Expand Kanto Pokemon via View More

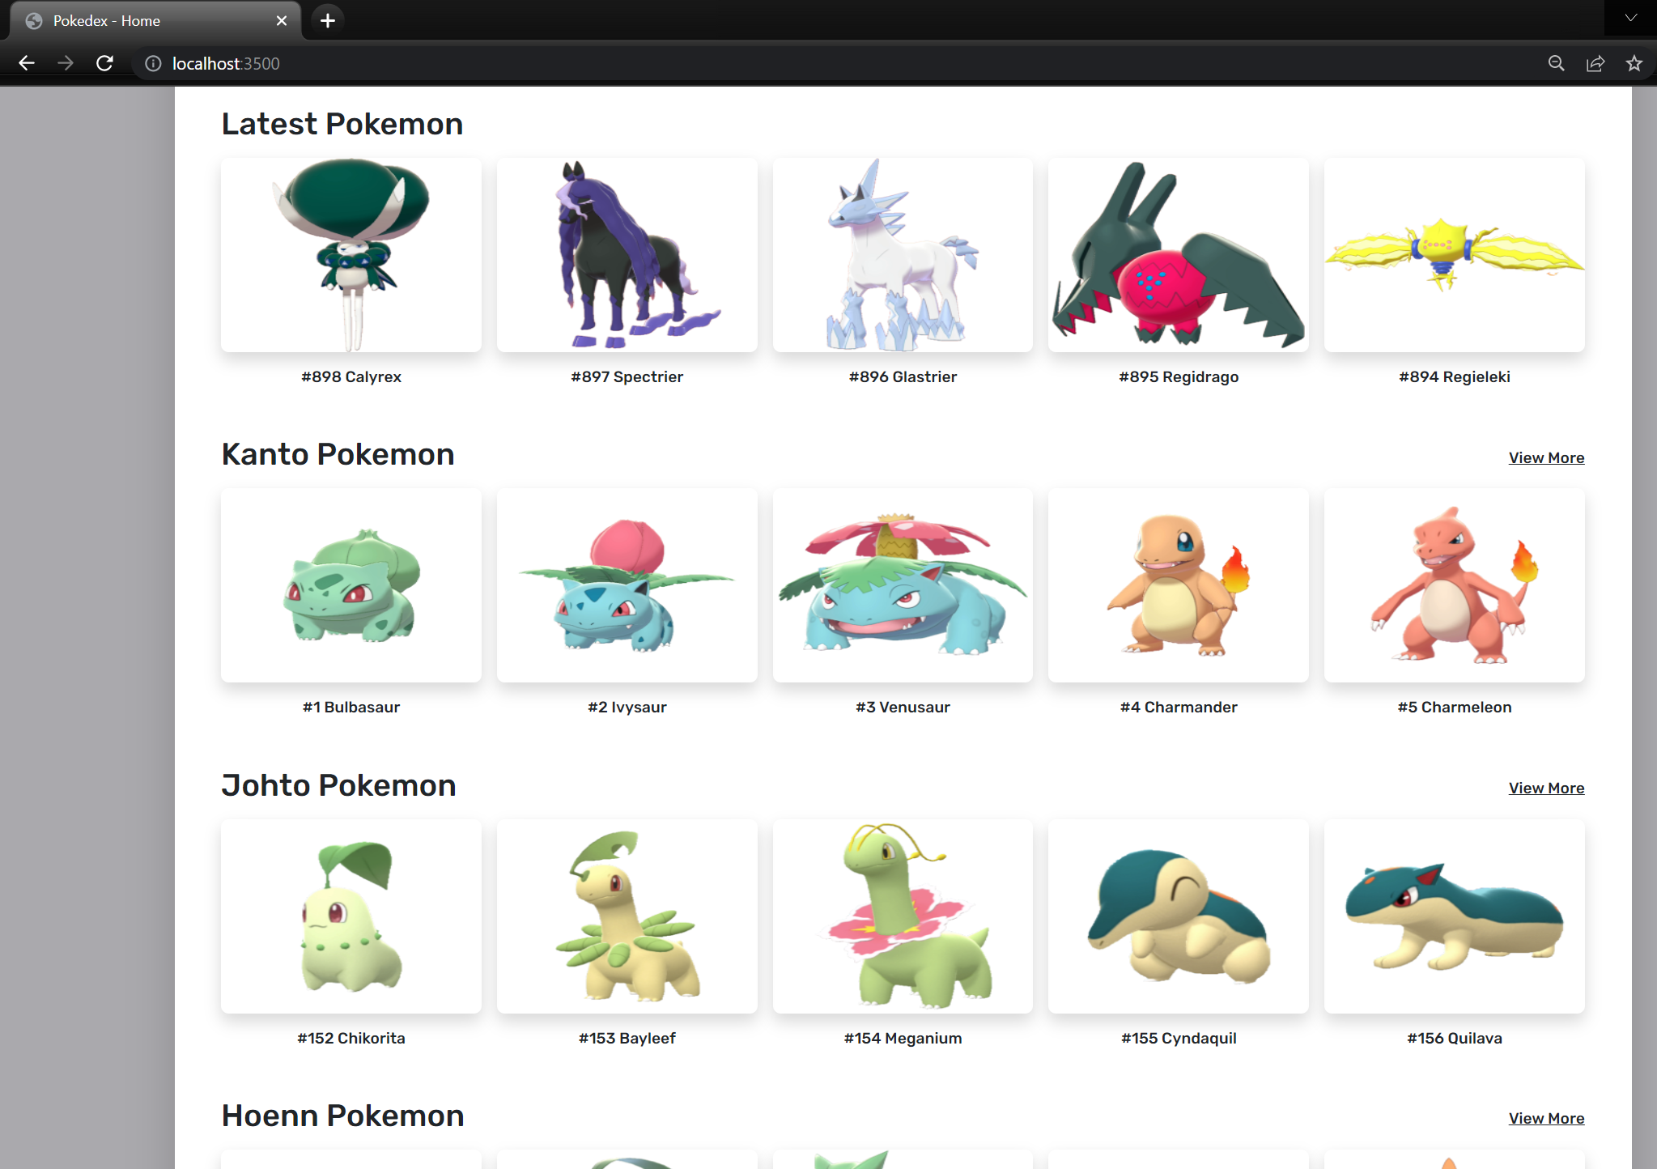tap(1545, 457)
